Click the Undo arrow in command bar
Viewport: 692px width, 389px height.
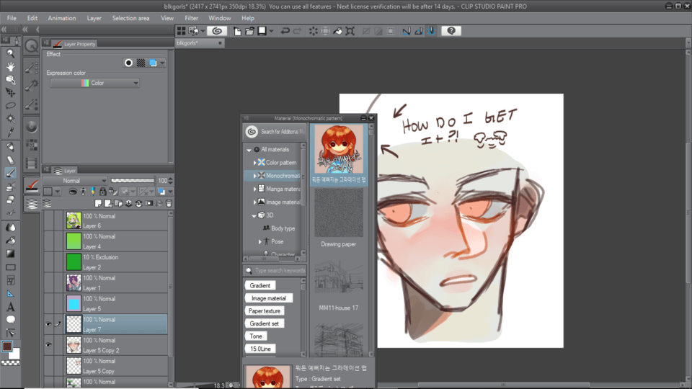click(285, 31)
